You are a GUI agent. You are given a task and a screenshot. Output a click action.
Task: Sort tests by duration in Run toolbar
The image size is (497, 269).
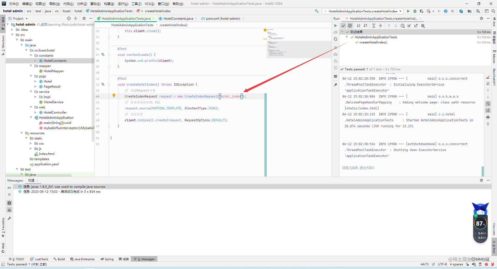coord(365,26)
